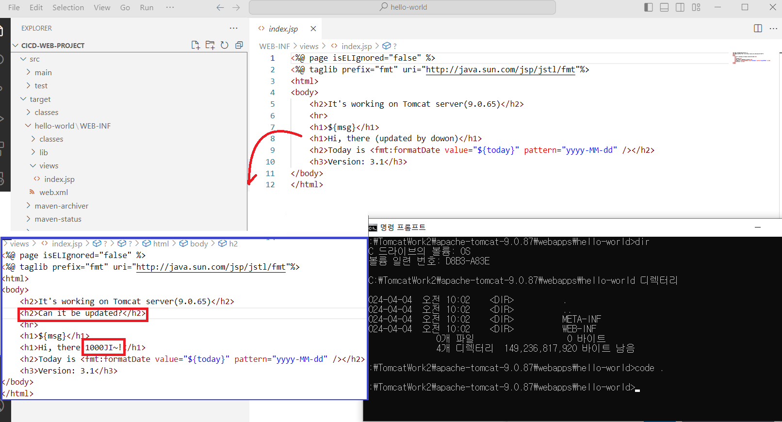Create a new file in CICD-WEB-PROJECT

coord(195,45)
